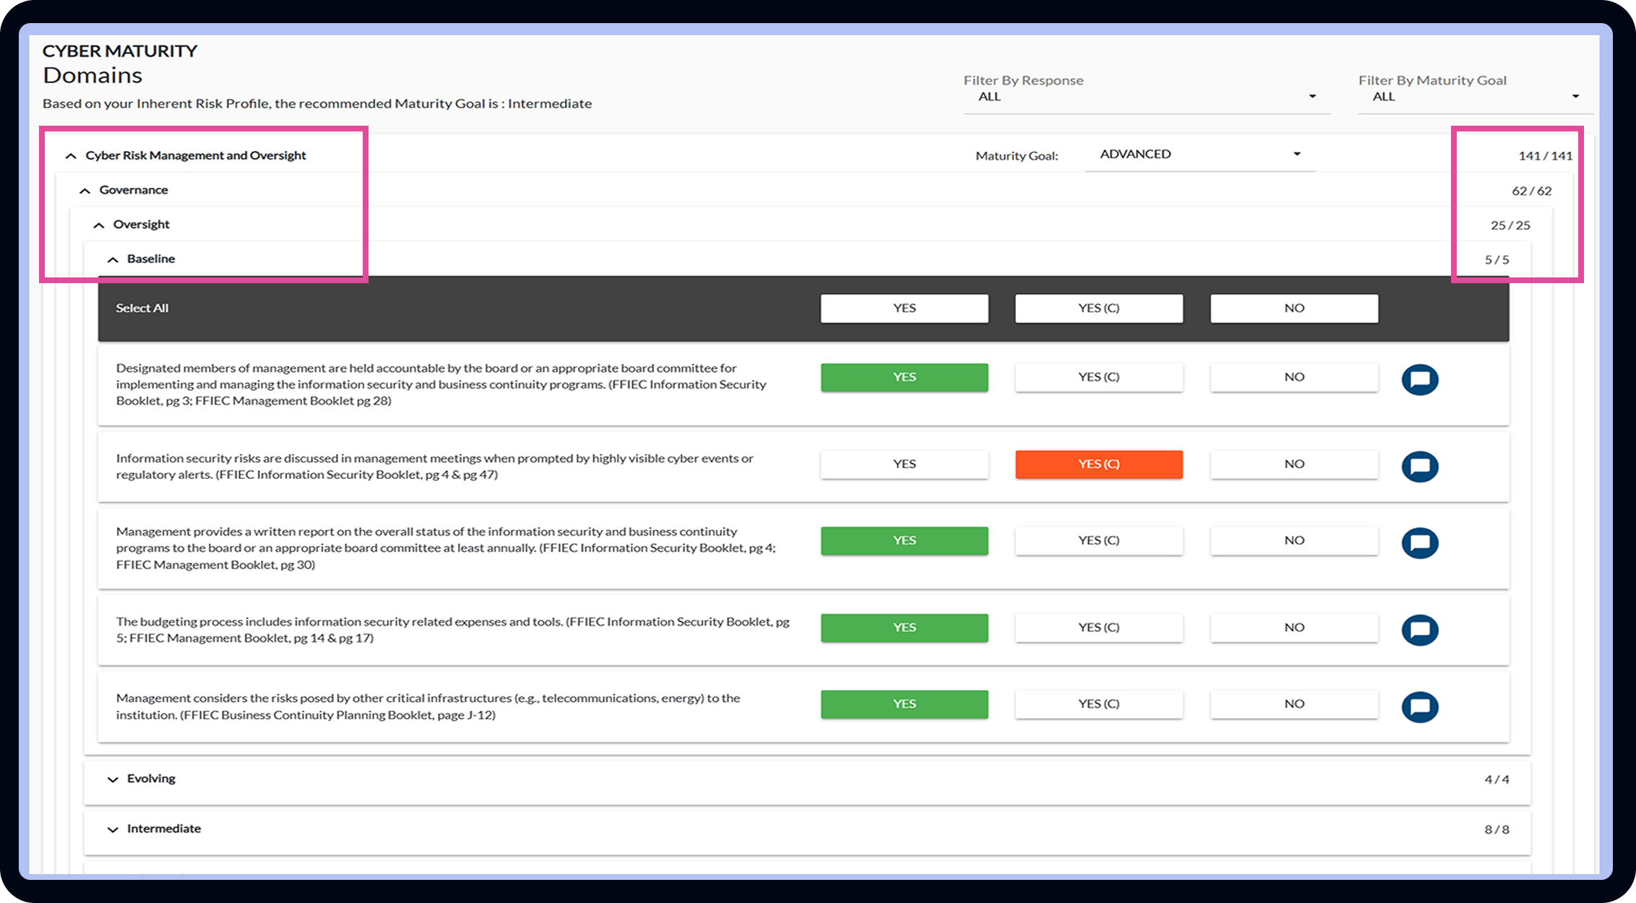This screenshot has width=1636, height=903.
Task: Collapse the Governance section chevron
Action: 85,191
